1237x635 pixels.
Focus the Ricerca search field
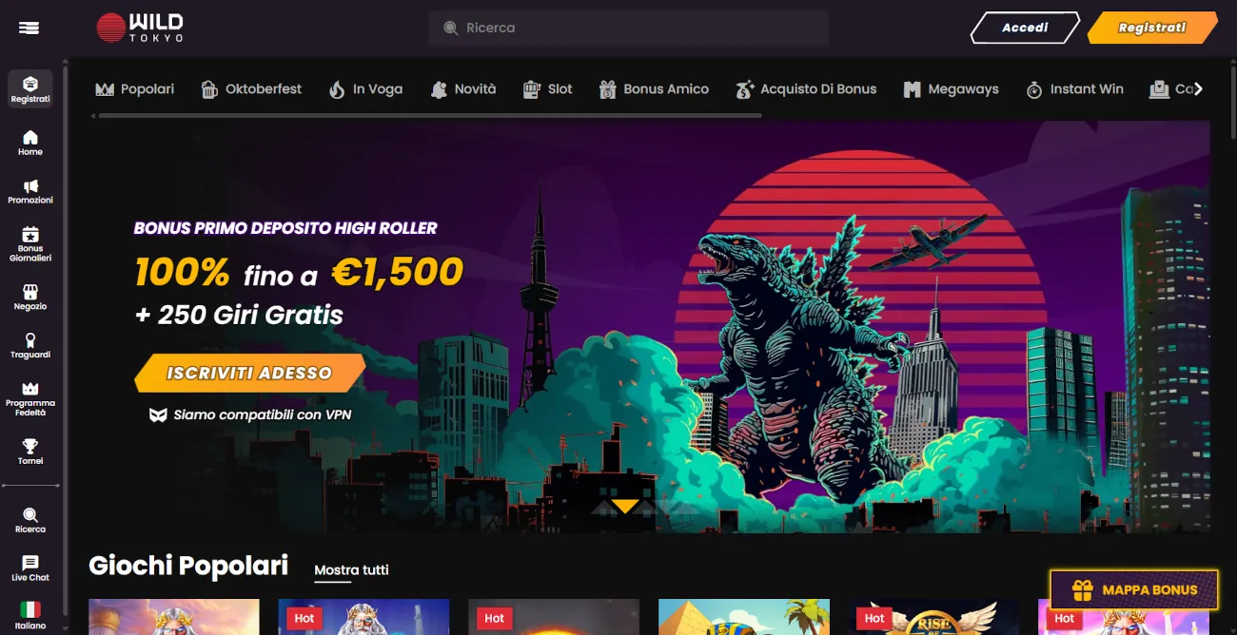[x=628, y=29]
